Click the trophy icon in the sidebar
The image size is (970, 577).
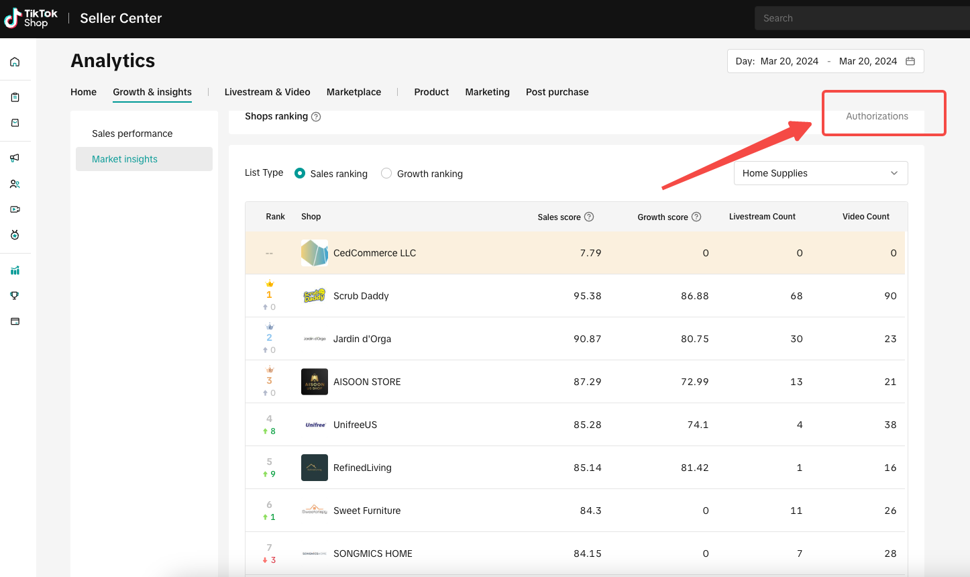(x=15, y=296)
